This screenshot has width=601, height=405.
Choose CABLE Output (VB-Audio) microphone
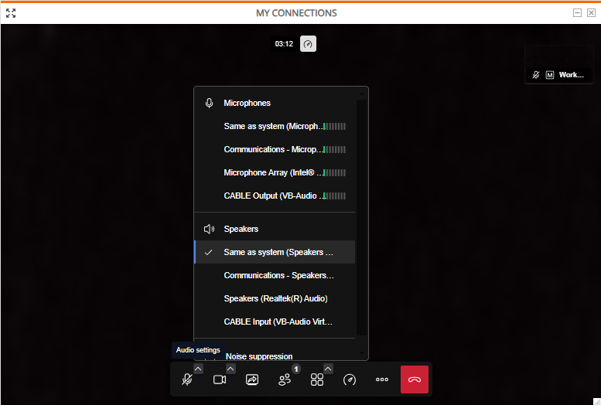[x=275, y=196]
